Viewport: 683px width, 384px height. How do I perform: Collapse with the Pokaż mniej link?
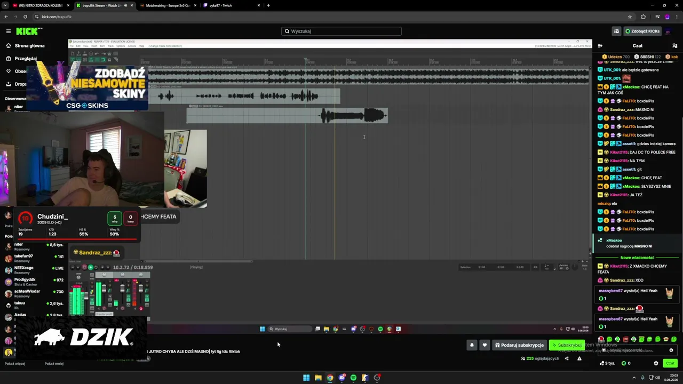(x=54, y=364)
